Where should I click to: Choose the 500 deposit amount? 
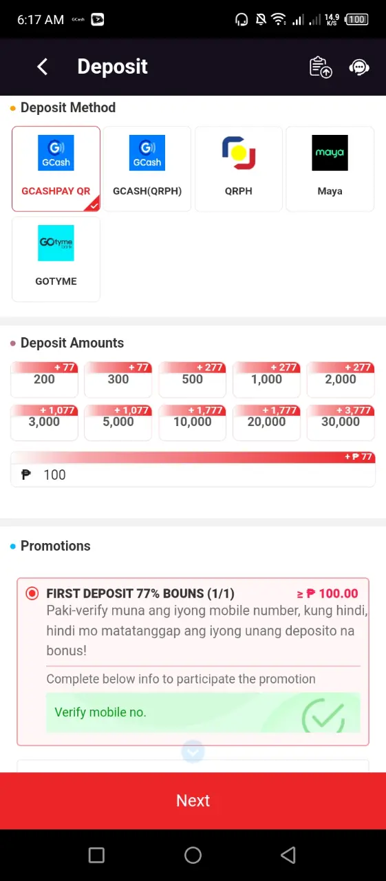coord(193,379)
